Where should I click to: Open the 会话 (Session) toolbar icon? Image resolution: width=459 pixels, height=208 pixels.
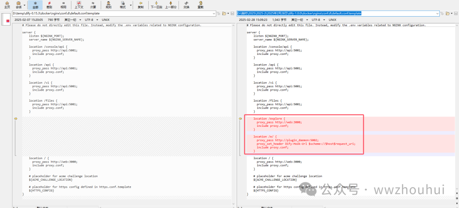(x=19, y=5)
